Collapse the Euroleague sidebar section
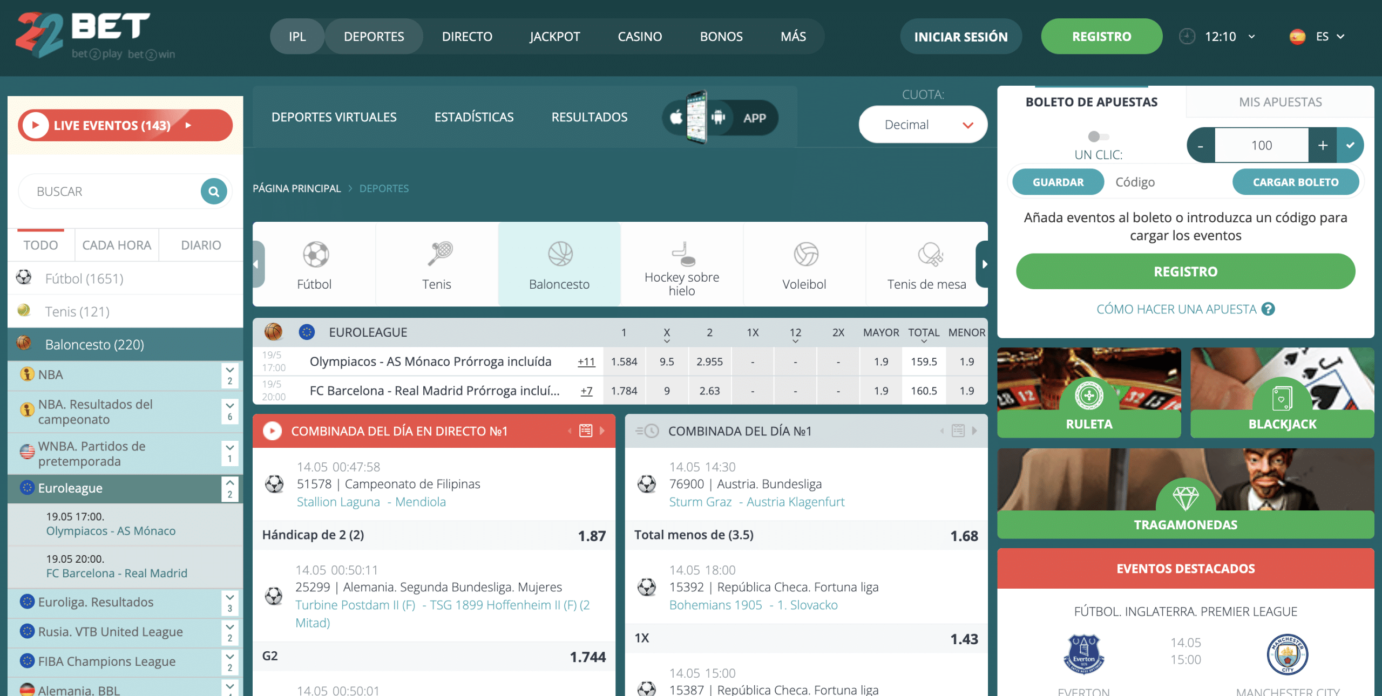Viewport: 1382px width, 696px height. coord(230,488)
